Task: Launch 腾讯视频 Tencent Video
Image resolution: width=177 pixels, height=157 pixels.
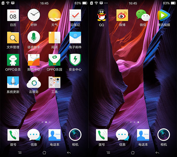Action: (164, 15)
